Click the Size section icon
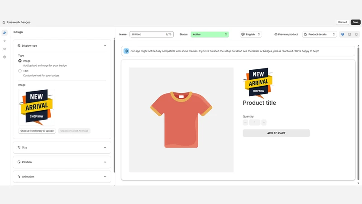The height and width of the screenshot is (204, 362). pyautogui.click(x=19, y=147)
